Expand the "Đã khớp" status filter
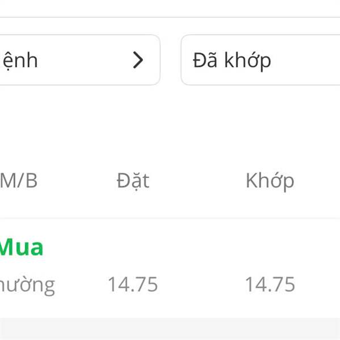This screenshot has width=340, height=340. 261,60
